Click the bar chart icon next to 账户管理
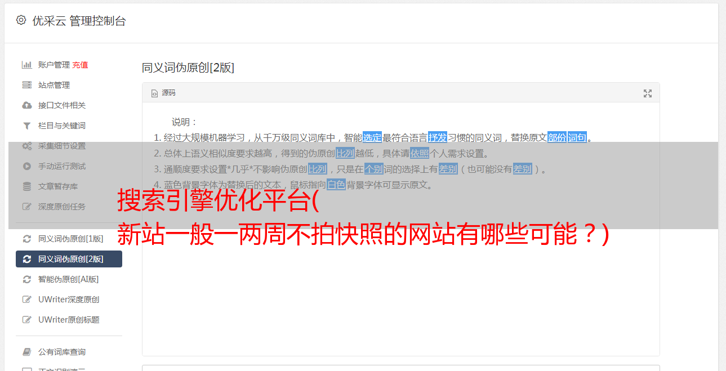This screenshot has height=371, width=726. coord(26,65)
